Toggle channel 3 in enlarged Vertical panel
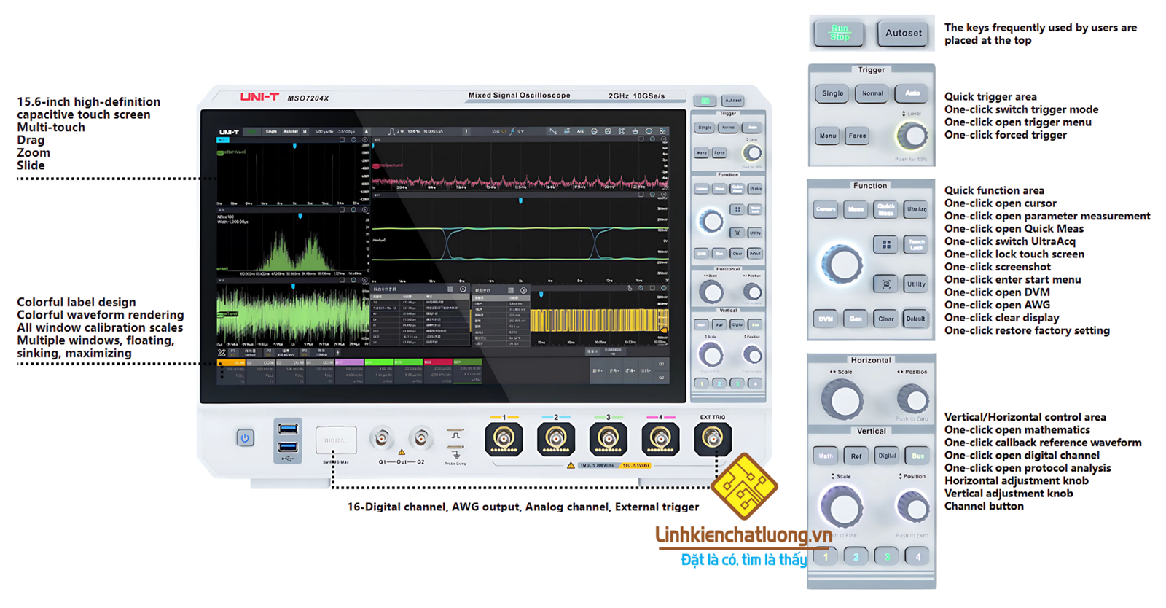 pyautogui.click(x=887, y=557)
